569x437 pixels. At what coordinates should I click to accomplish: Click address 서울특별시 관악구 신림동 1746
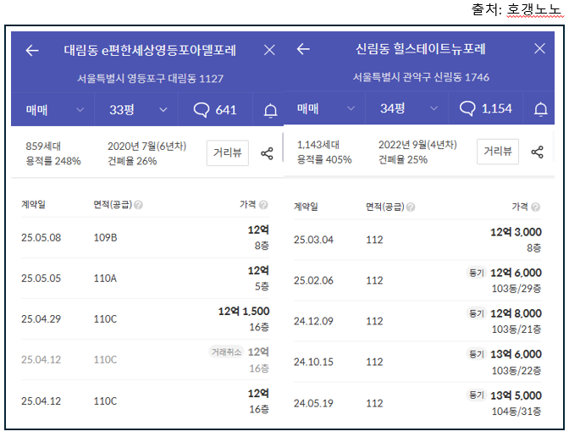[x=421, y=77]
